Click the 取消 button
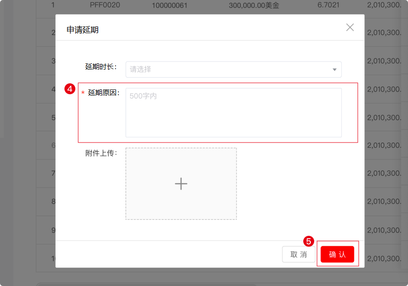Screen dimensions: 408x286 (x=299, y=254)
